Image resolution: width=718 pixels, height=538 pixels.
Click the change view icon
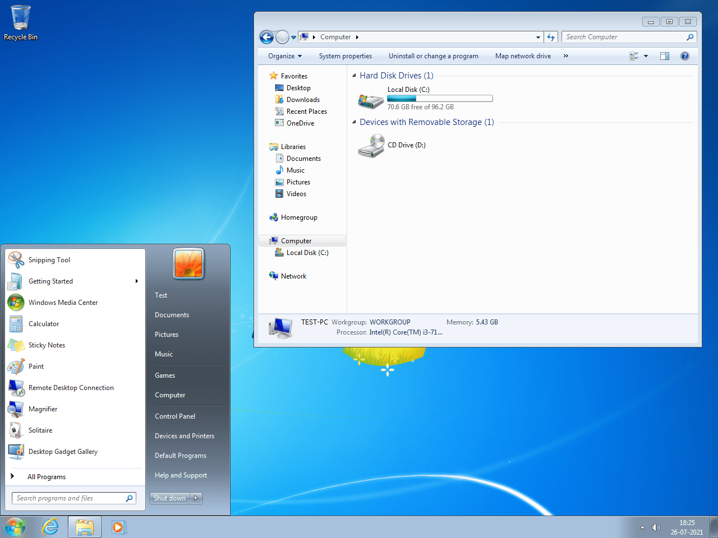(x=634, y=56)
